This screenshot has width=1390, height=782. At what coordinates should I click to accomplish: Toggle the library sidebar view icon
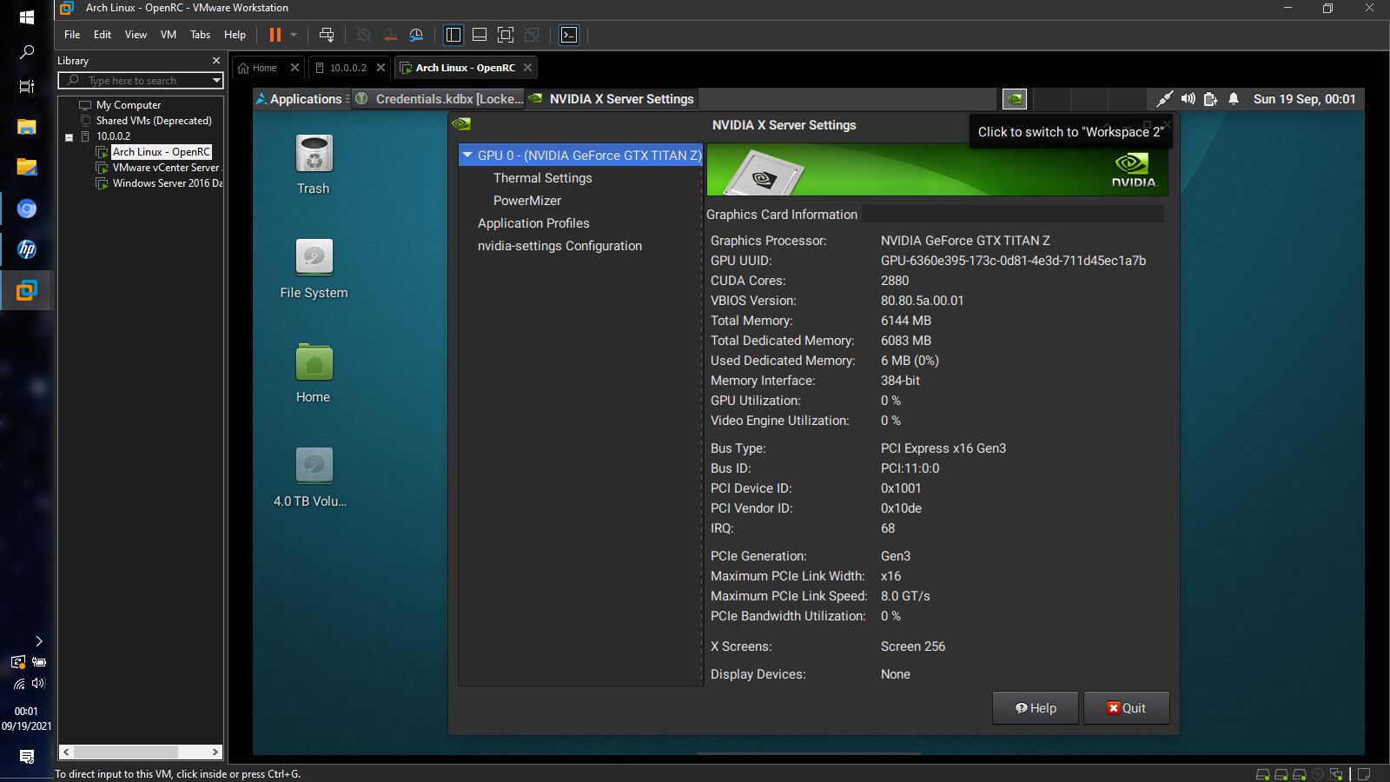[x=453, y=35]
